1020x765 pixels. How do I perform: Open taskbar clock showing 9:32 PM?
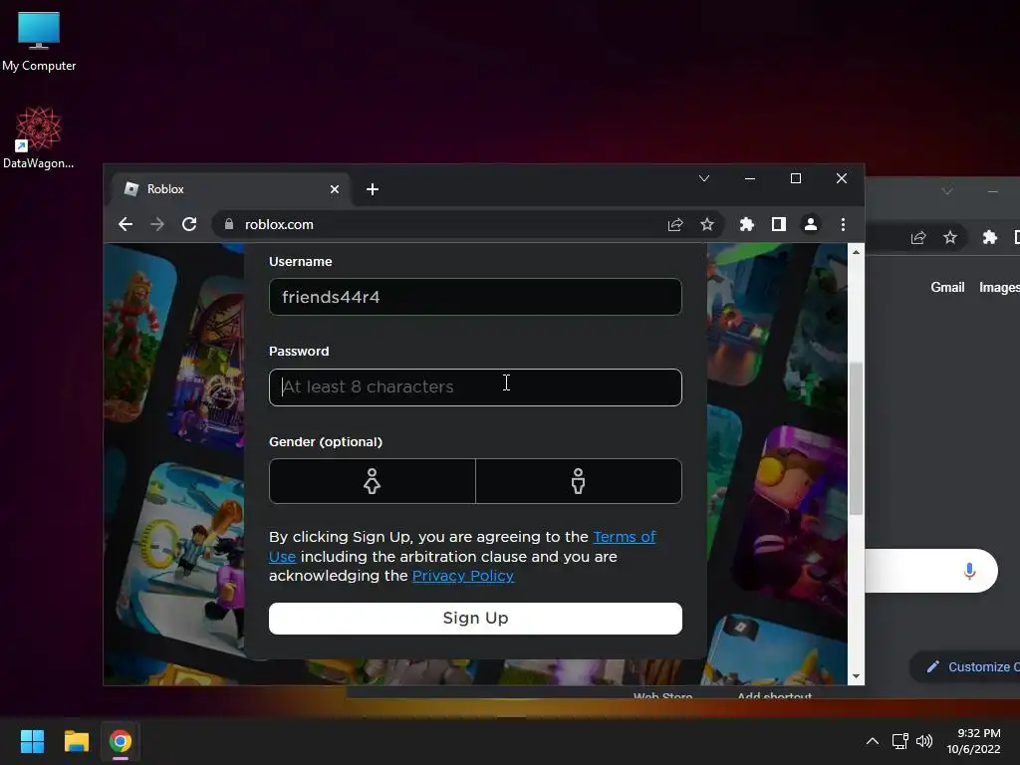click(974, 741)
